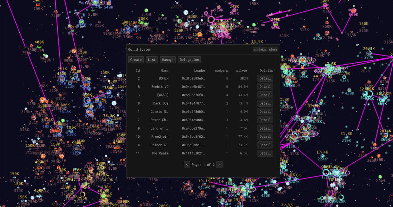The image size is (393, 207).
Task: Show details for The Realm guild
Action: [x=265, y=153]
